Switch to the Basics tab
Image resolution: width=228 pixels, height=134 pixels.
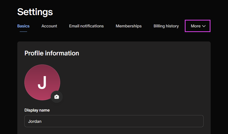coord(23,26)
